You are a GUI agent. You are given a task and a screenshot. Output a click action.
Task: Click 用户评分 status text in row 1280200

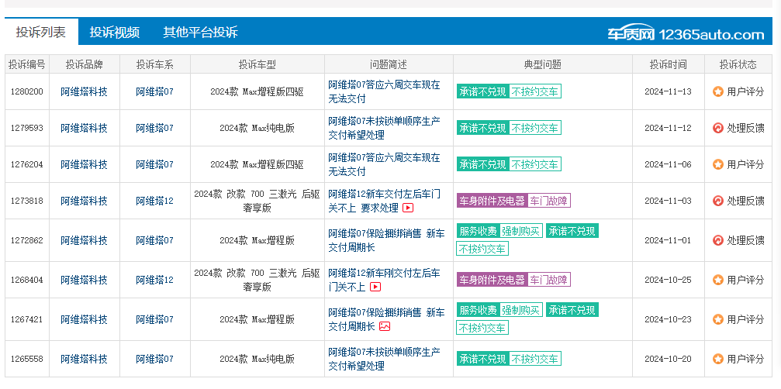tap(745, 91)
